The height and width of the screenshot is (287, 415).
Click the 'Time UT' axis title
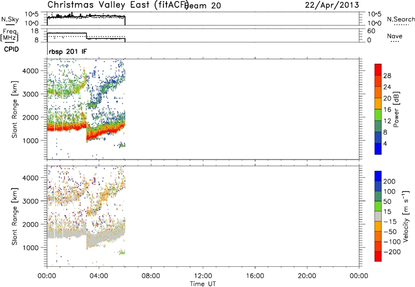click(x=203, y=284)
